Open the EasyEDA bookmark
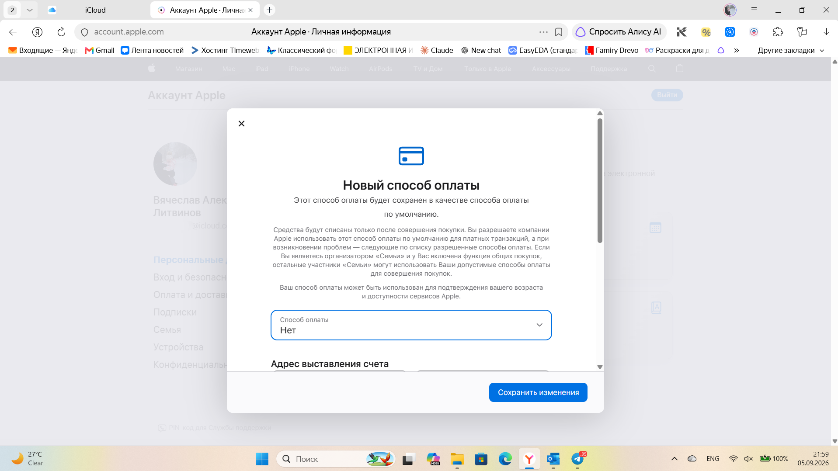Image resolution: width=838 pixels, height=471 pixels. point(543,50)
